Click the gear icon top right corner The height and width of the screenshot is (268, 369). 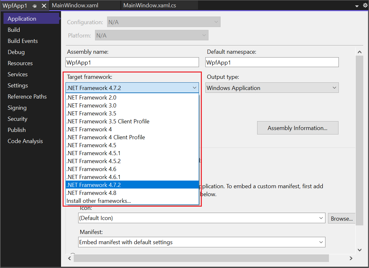[365, 5]
